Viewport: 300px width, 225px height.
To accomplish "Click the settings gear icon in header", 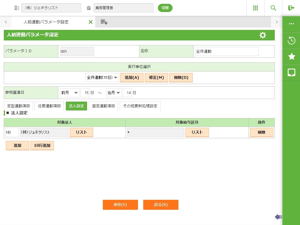I will (x=263, y=35).
